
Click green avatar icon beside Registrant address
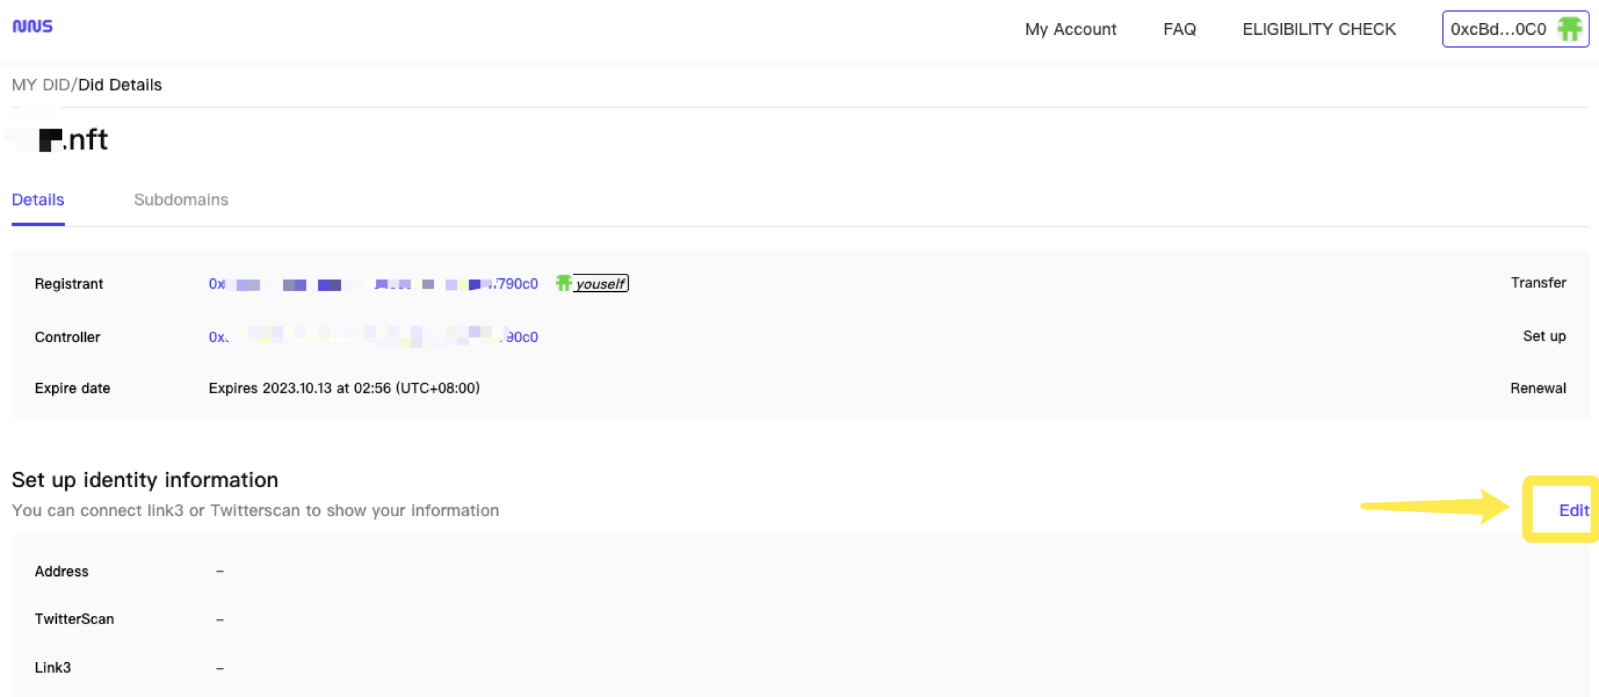click(563, 283)
